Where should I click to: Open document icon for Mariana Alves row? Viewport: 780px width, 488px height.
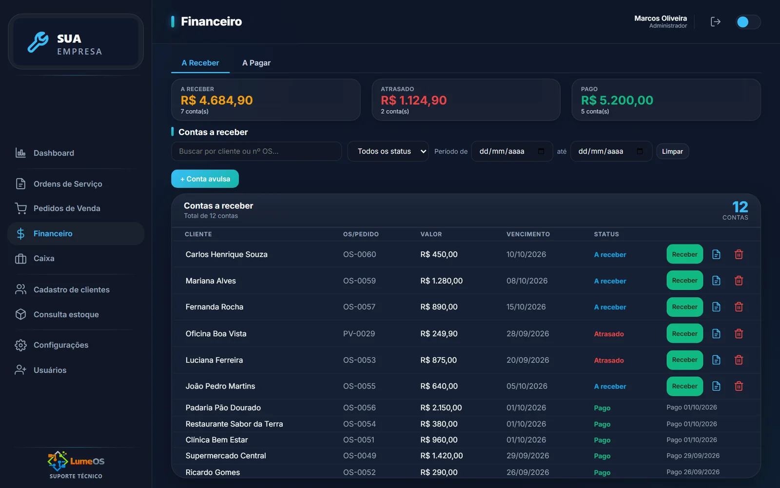click(716, 281)
